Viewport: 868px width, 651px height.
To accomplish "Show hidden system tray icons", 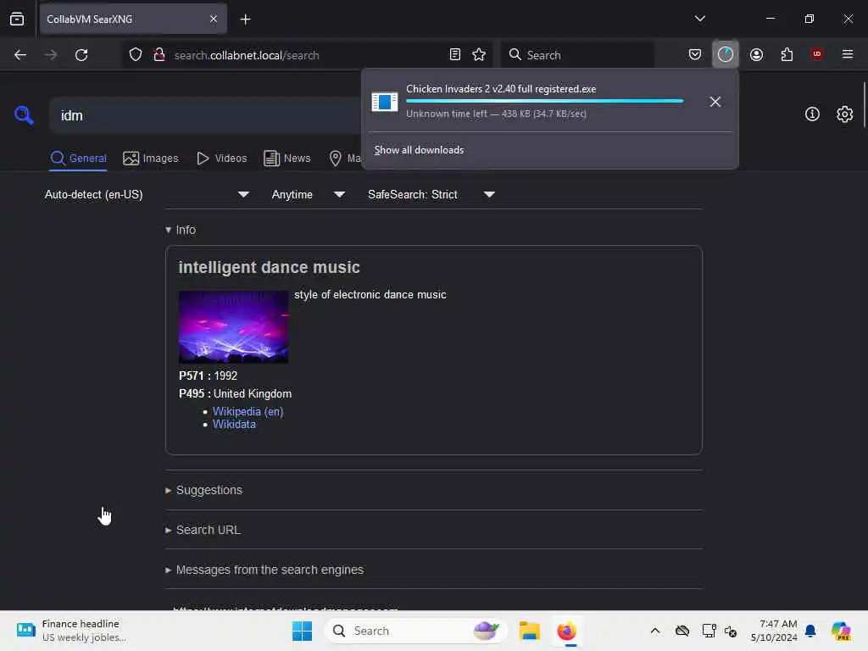I will coord(655,631).
